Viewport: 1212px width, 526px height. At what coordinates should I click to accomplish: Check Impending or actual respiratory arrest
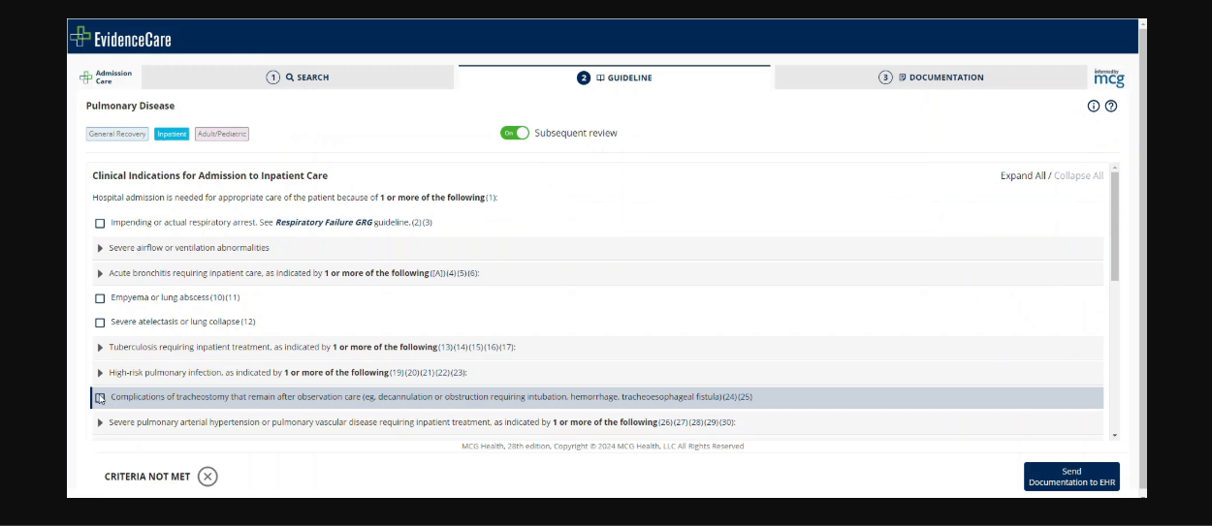click(100, 224)
